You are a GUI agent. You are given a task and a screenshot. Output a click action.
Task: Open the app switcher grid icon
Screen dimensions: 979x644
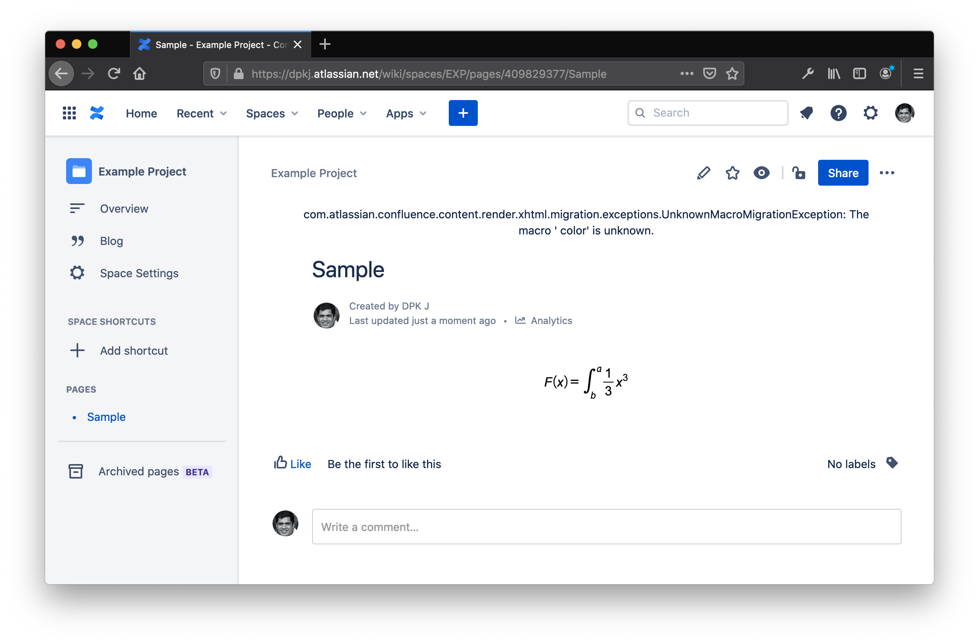[69, 113]
